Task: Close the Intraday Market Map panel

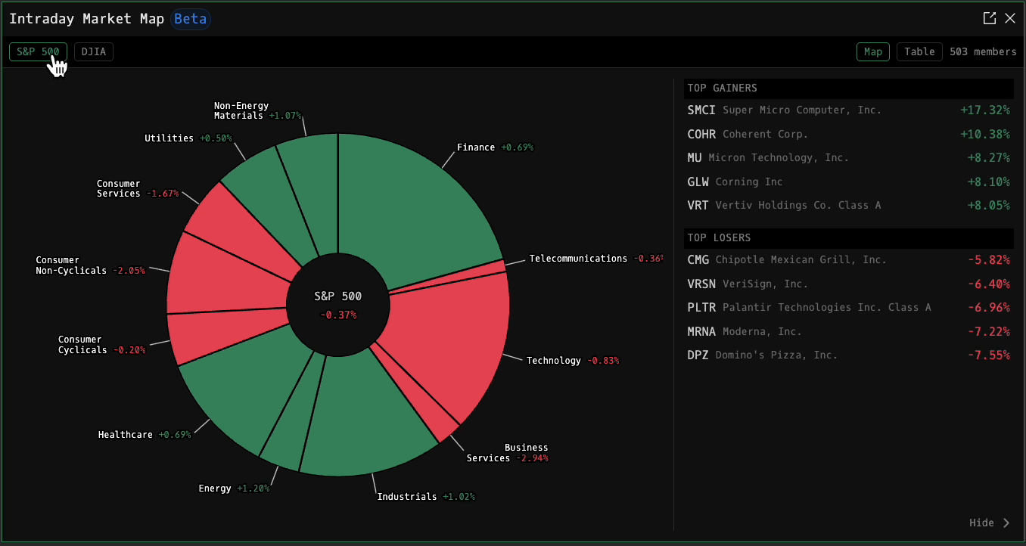Action: tap(1010, 18)
